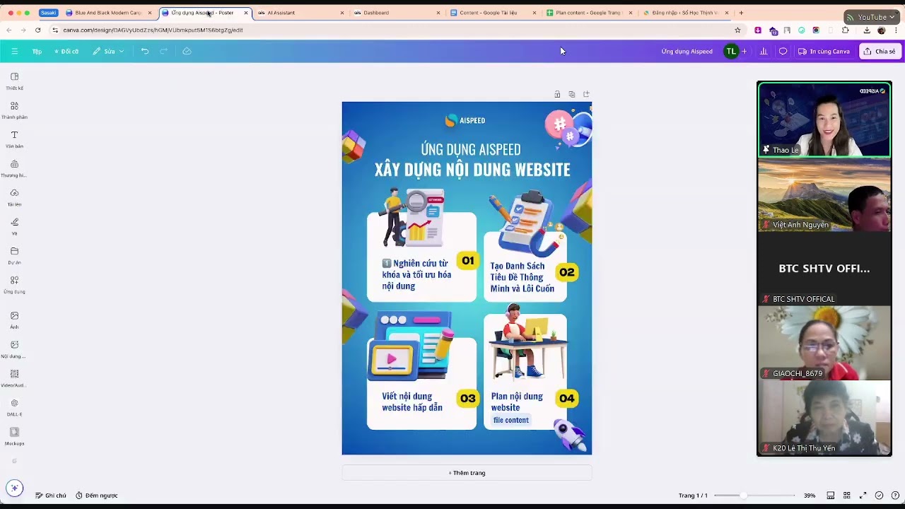The width and height of the screenshot is (905, 509).
Task: Switch to Đăng nhập Số Học Thịnh Vượng tab
Action: pos(684,13)
